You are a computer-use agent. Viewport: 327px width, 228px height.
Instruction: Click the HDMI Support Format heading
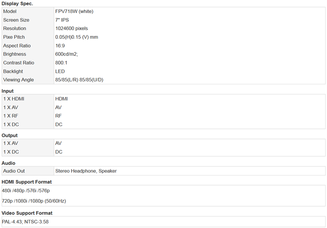pyautogui.click(x=27, y=182)
